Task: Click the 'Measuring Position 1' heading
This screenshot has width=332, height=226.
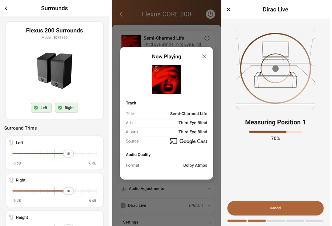Action: tap(275, 122)
